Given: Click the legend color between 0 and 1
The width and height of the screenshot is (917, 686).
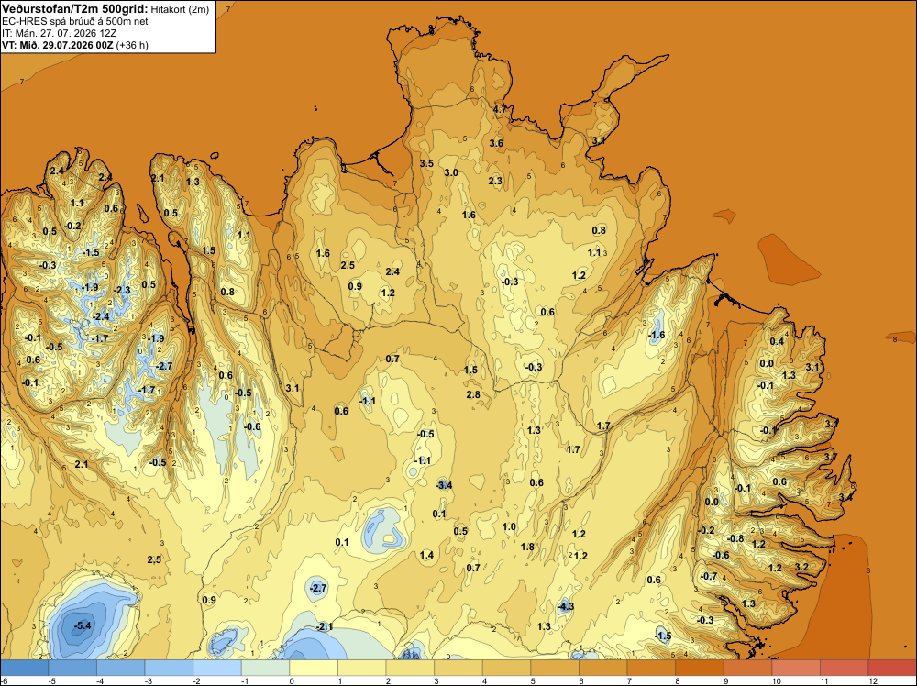Looking at the screenshot, I should coord(314,668).
